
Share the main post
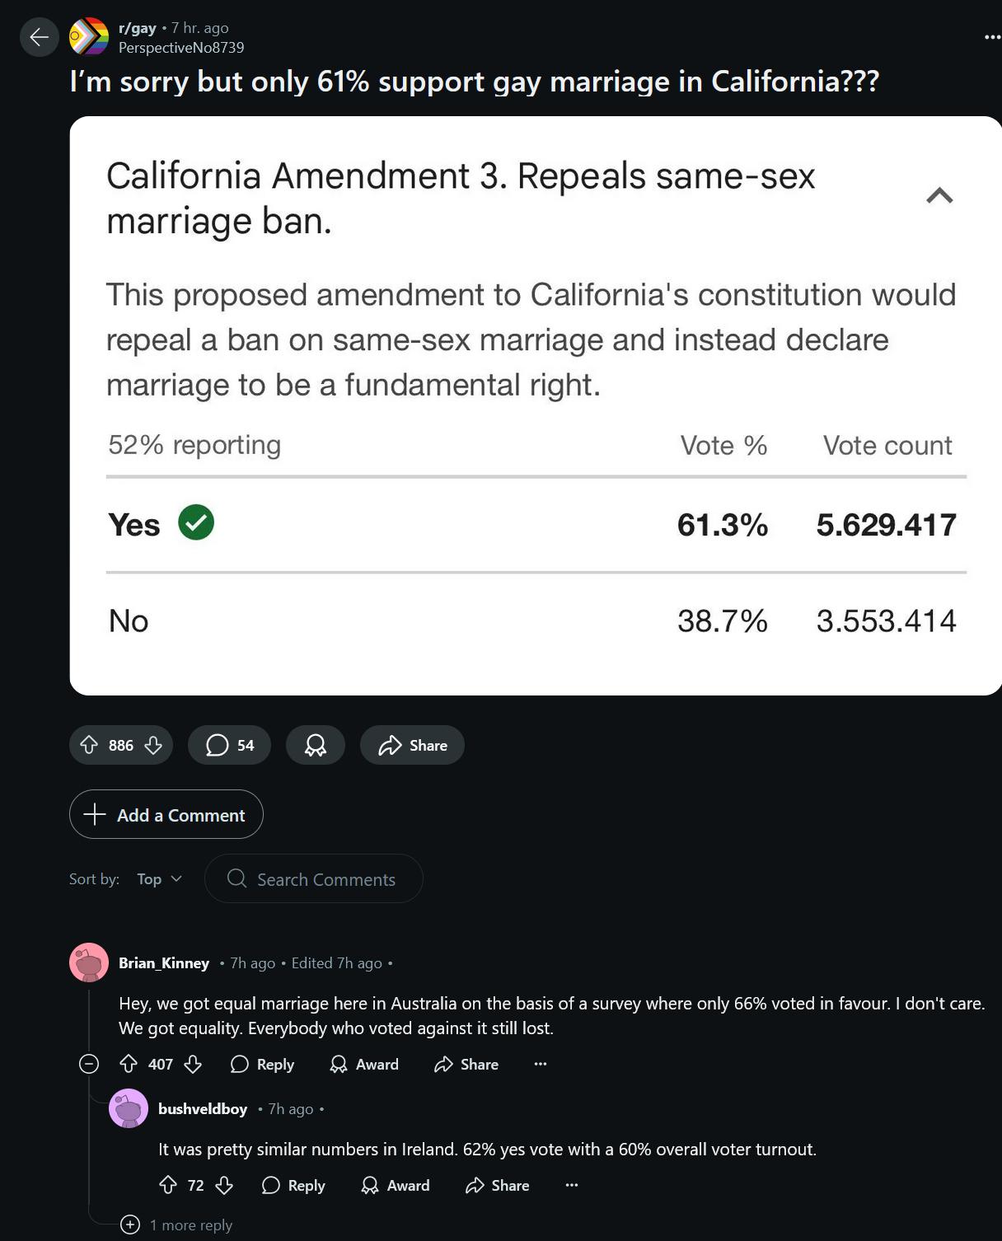coord(412,746)
